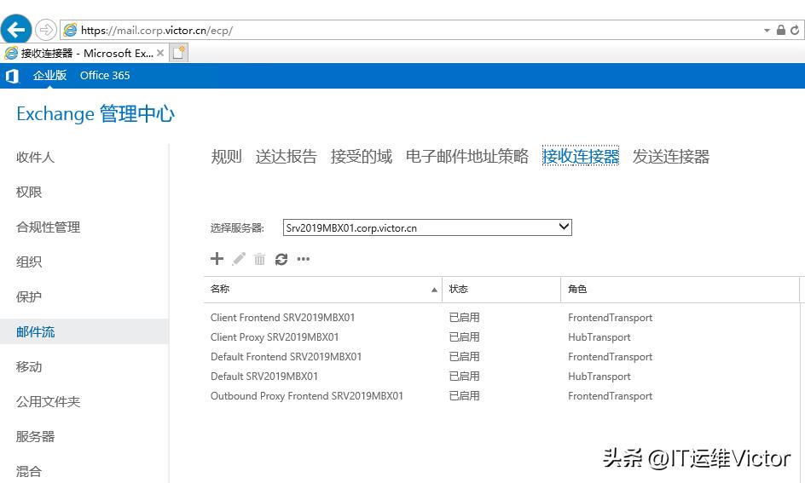This screenshot has width=805, height=483.
Task: Add a new receive connector with plus icon
Action: (217, 259)
